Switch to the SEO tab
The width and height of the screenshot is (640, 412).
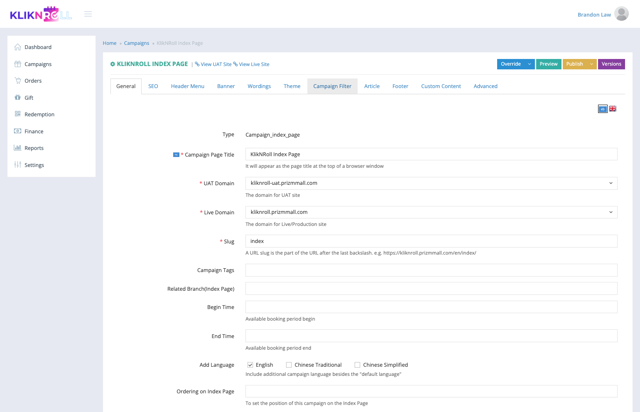[x=153, y=86]
